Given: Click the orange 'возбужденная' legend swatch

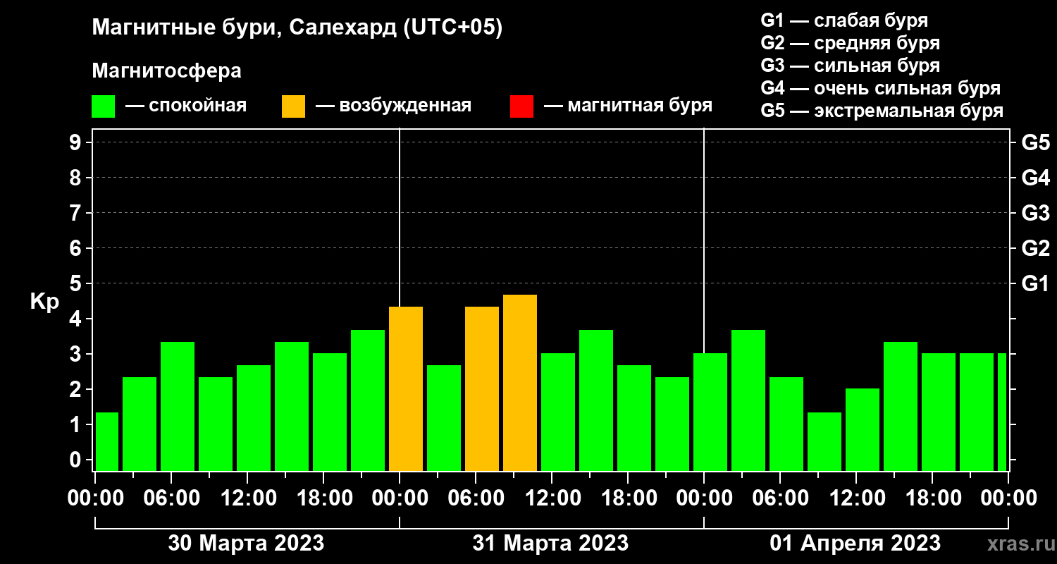Looking at the screenshot, I should (293, 106).
